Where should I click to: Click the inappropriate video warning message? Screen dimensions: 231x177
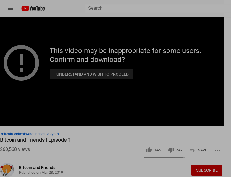coord(125,55)
